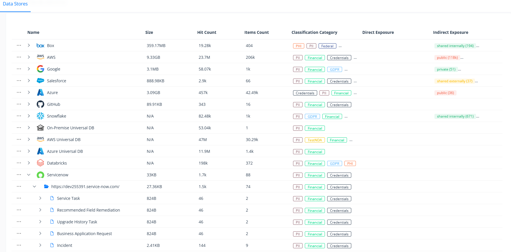Open the three-dot menu for Incident row
This screenshot has width=511, height=252.
pos(19,245)
